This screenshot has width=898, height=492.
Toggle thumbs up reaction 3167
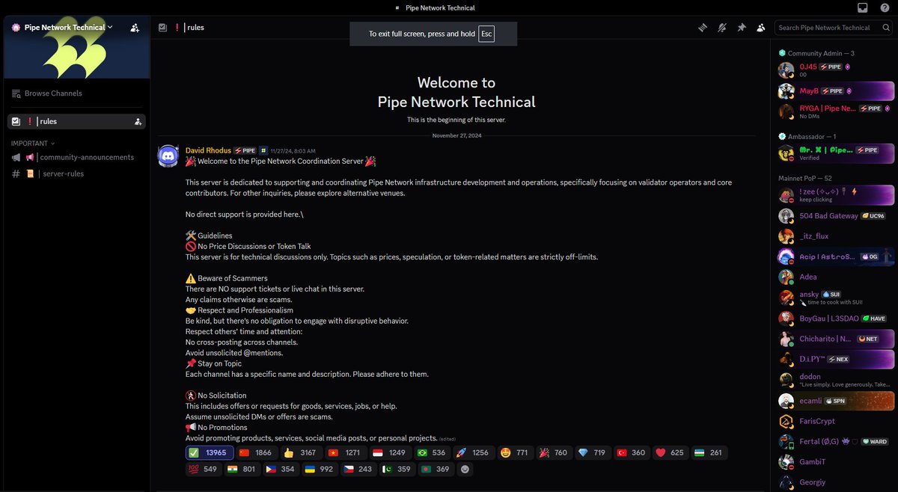tap(302, 453)
